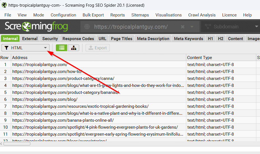Switch to tree view icon

pyautogui.click(x=73, y=48)
